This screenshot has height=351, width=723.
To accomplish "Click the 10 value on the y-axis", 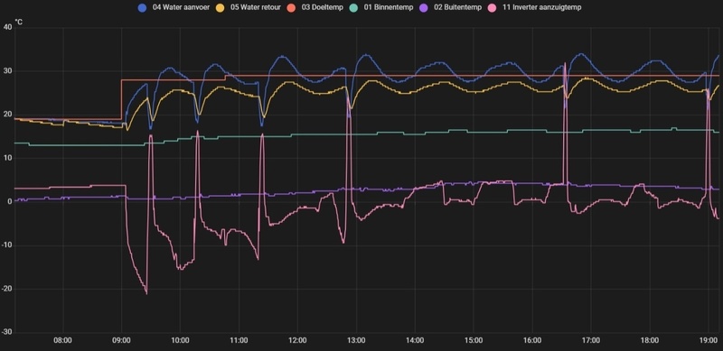I will [x=7, y=158].
